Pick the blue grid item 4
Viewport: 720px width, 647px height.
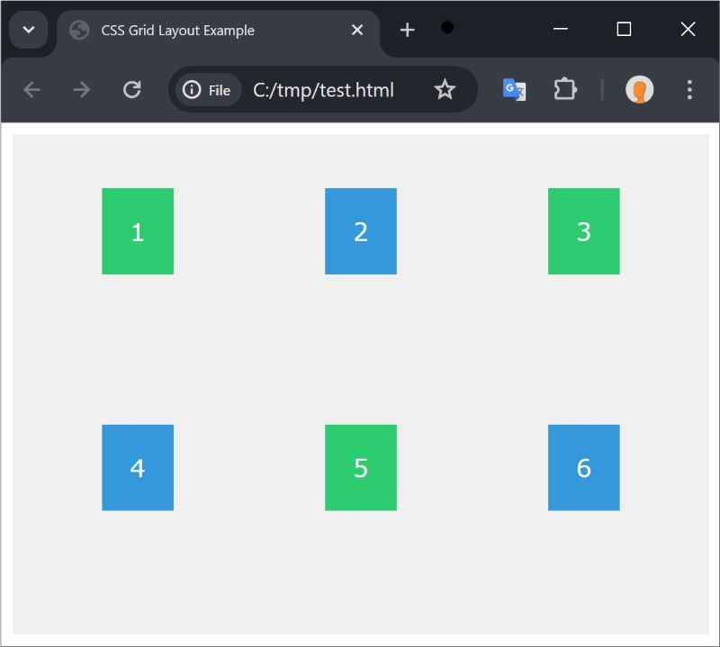coord(138,467)
